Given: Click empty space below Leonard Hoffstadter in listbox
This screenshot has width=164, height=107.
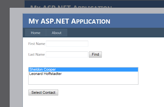Looking at the screenshot, I should click(x=83, y=80).
